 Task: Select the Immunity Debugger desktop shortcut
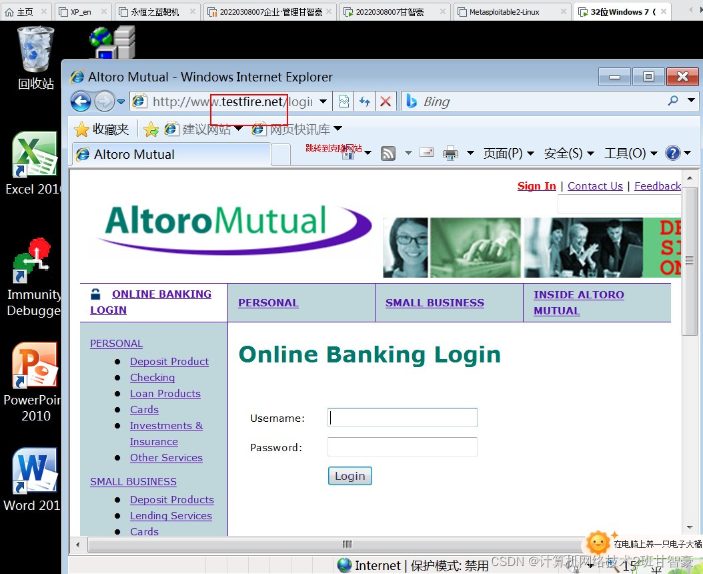[x=33, y=278]
